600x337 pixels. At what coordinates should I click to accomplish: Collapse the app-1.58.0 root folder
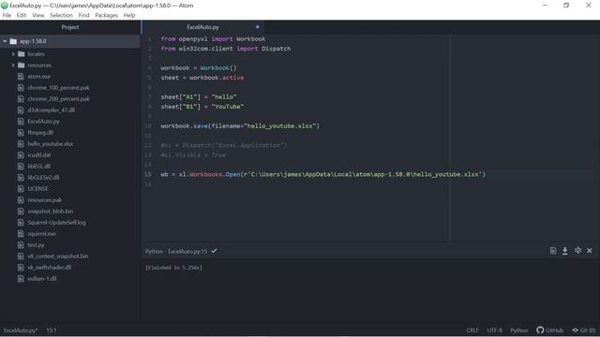5,41
